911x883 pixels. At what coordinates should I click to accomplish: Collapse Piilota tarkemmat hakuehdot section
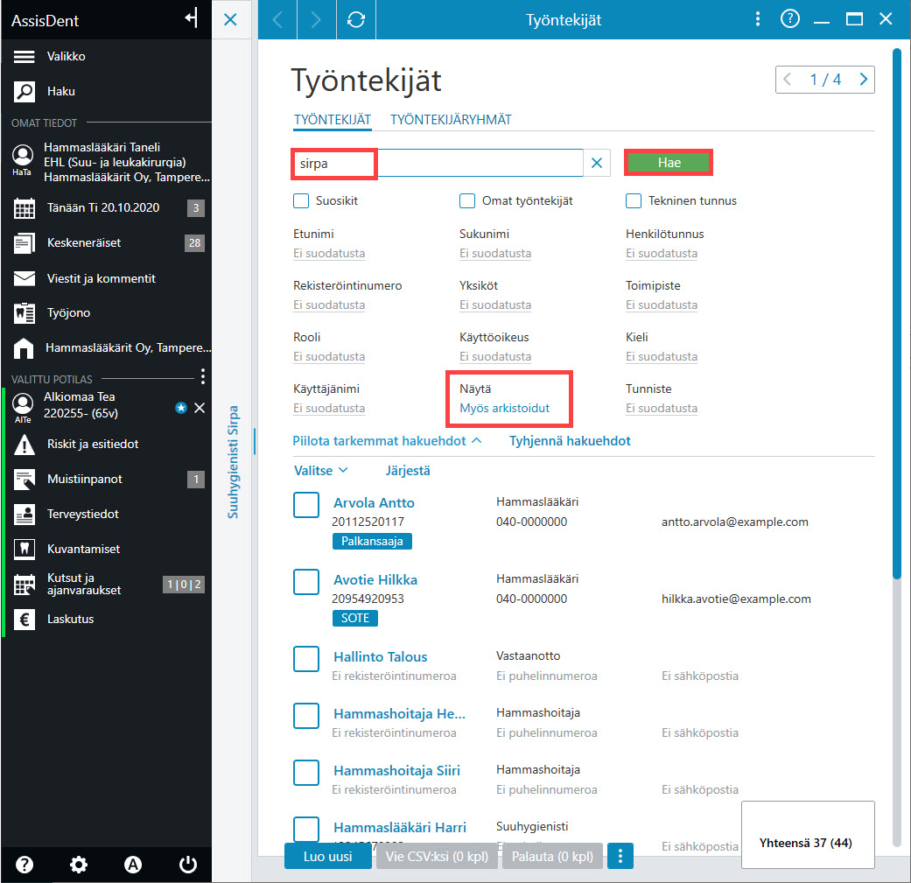387,441
